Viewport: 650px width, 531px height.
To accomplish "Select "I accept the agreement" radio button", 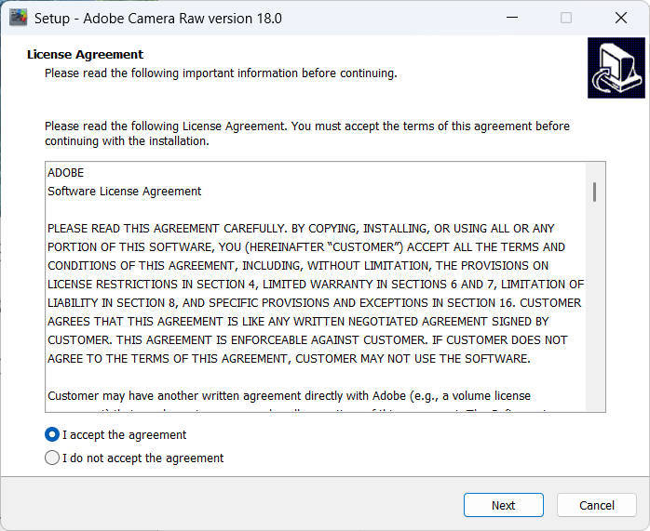I will click(x=52, y=434).
